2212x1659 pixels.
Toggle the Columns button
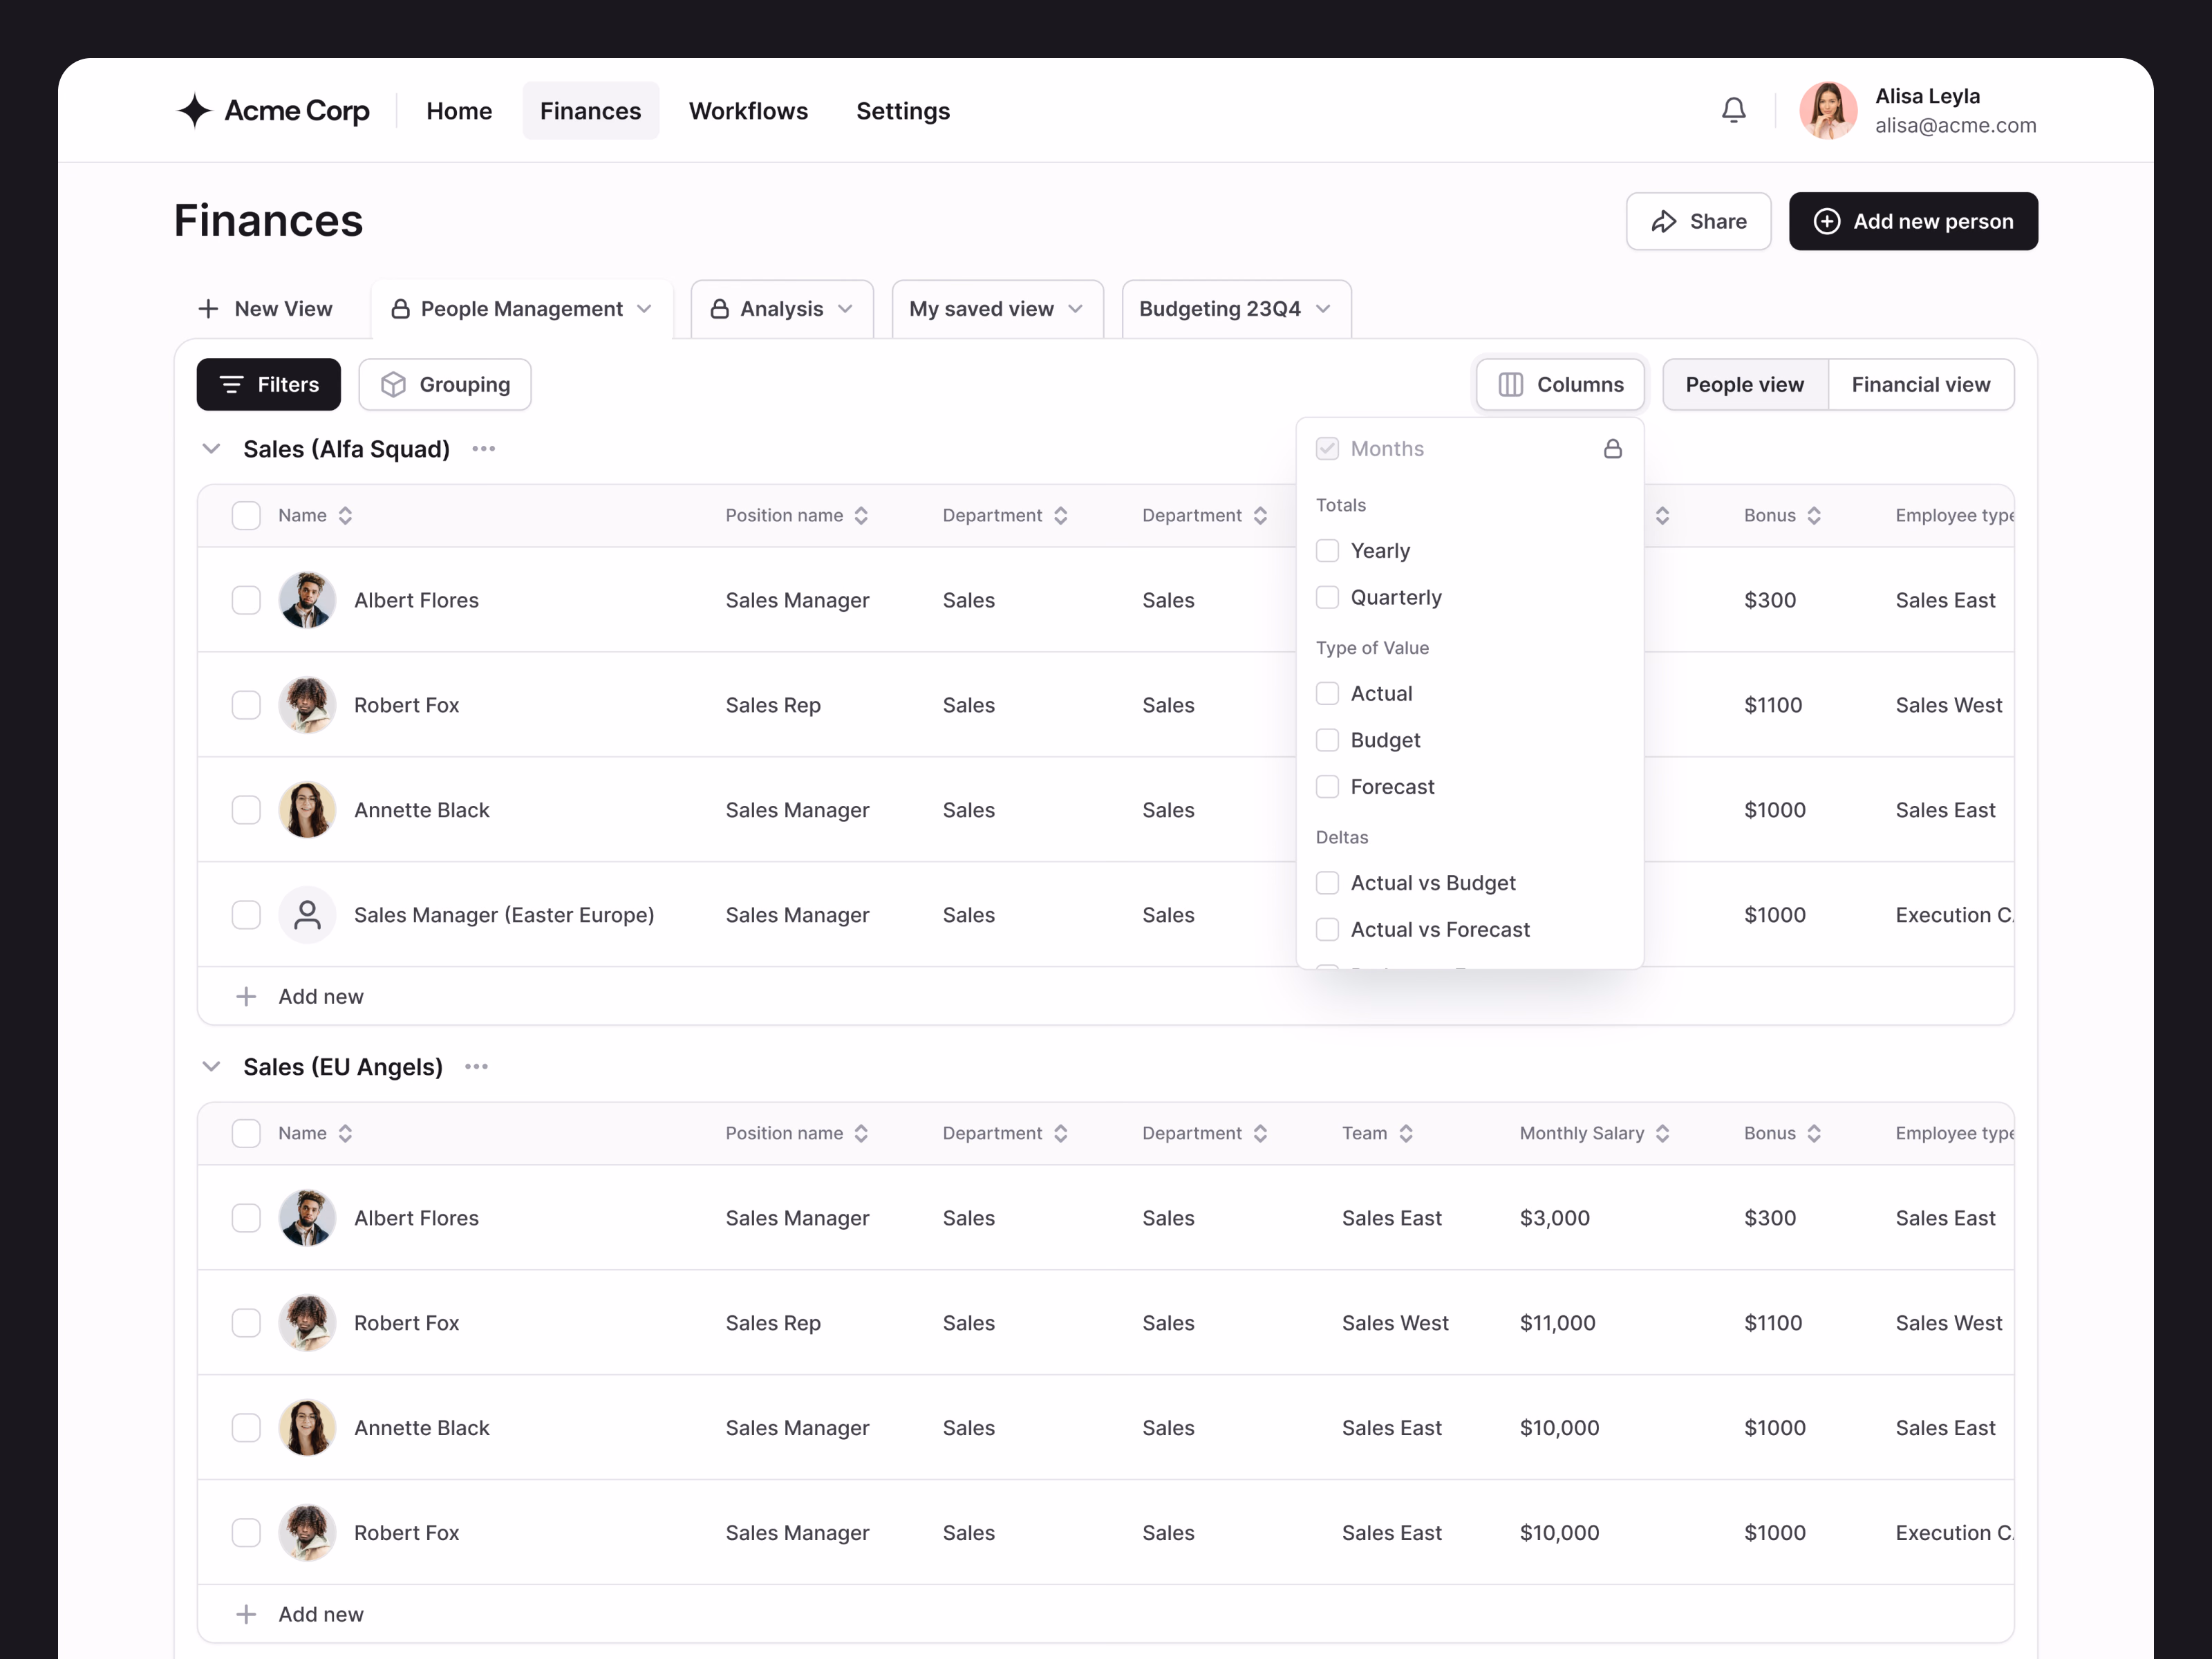point(1560,385)
